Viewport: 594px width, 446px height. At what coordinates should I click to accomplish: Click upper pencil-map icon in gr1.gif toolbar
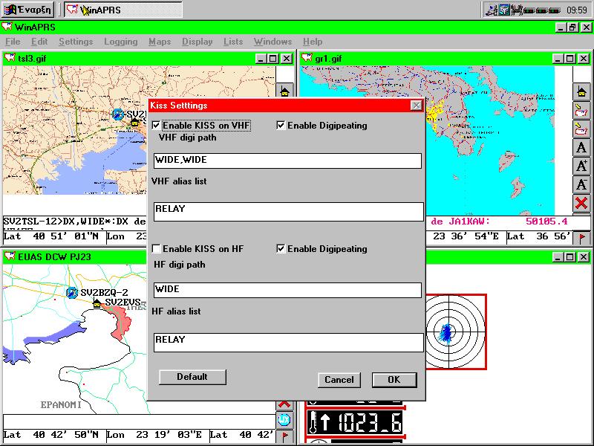coord(581,110)
